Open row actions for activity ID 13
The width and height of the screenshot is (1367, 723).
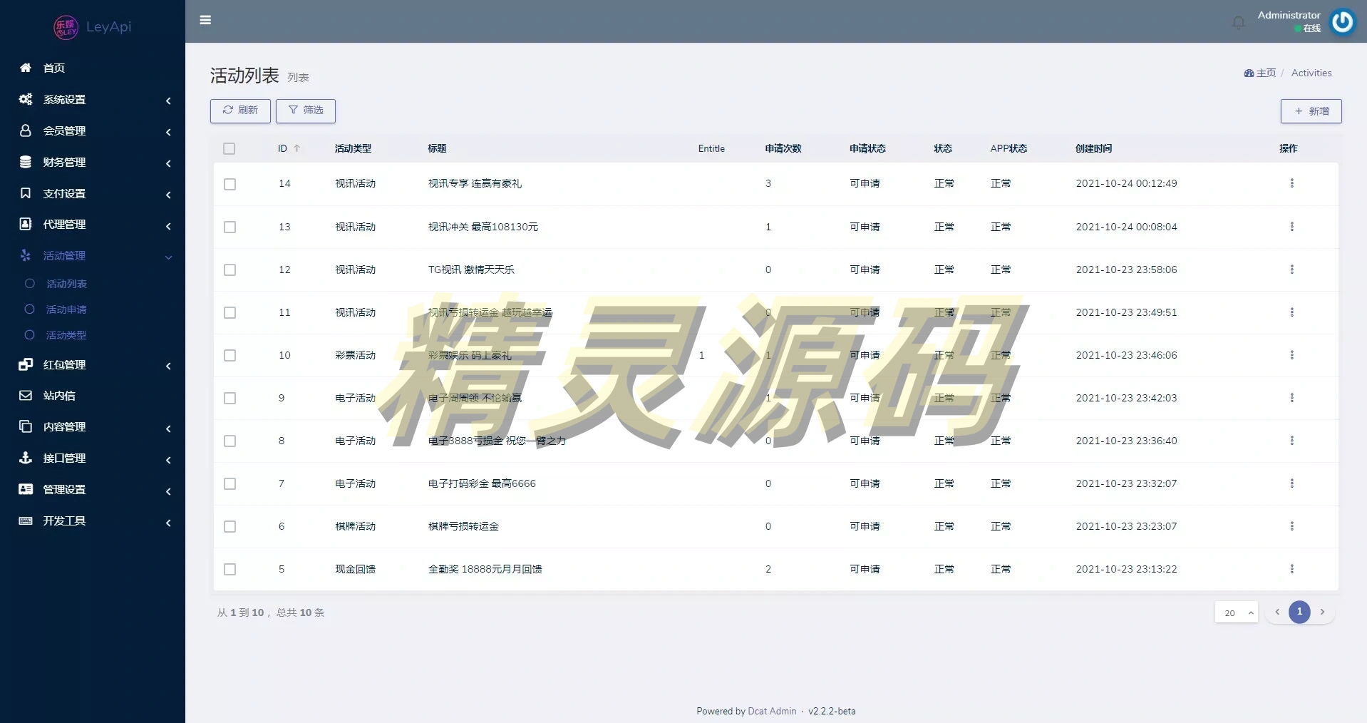(x=1291, y=227)
